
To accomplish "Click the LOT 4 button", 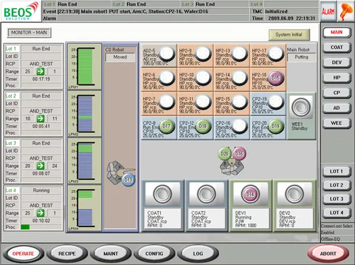I will point(337,212).
